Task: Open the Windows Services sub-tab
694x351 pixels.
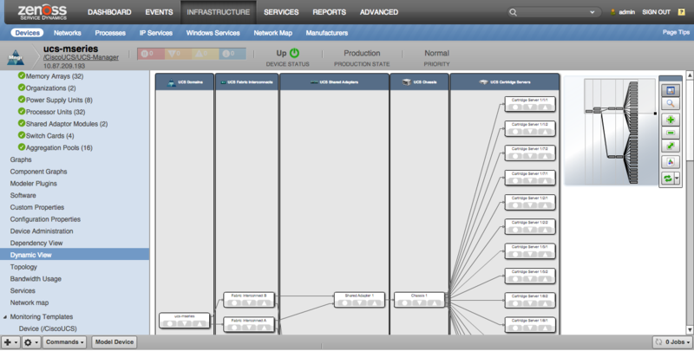Action: pyautogui.click(x=213, y=33)
